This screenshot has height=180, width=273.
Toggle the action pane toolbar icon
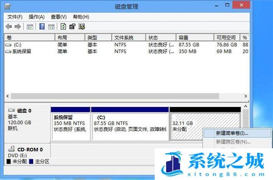[51, 27]
